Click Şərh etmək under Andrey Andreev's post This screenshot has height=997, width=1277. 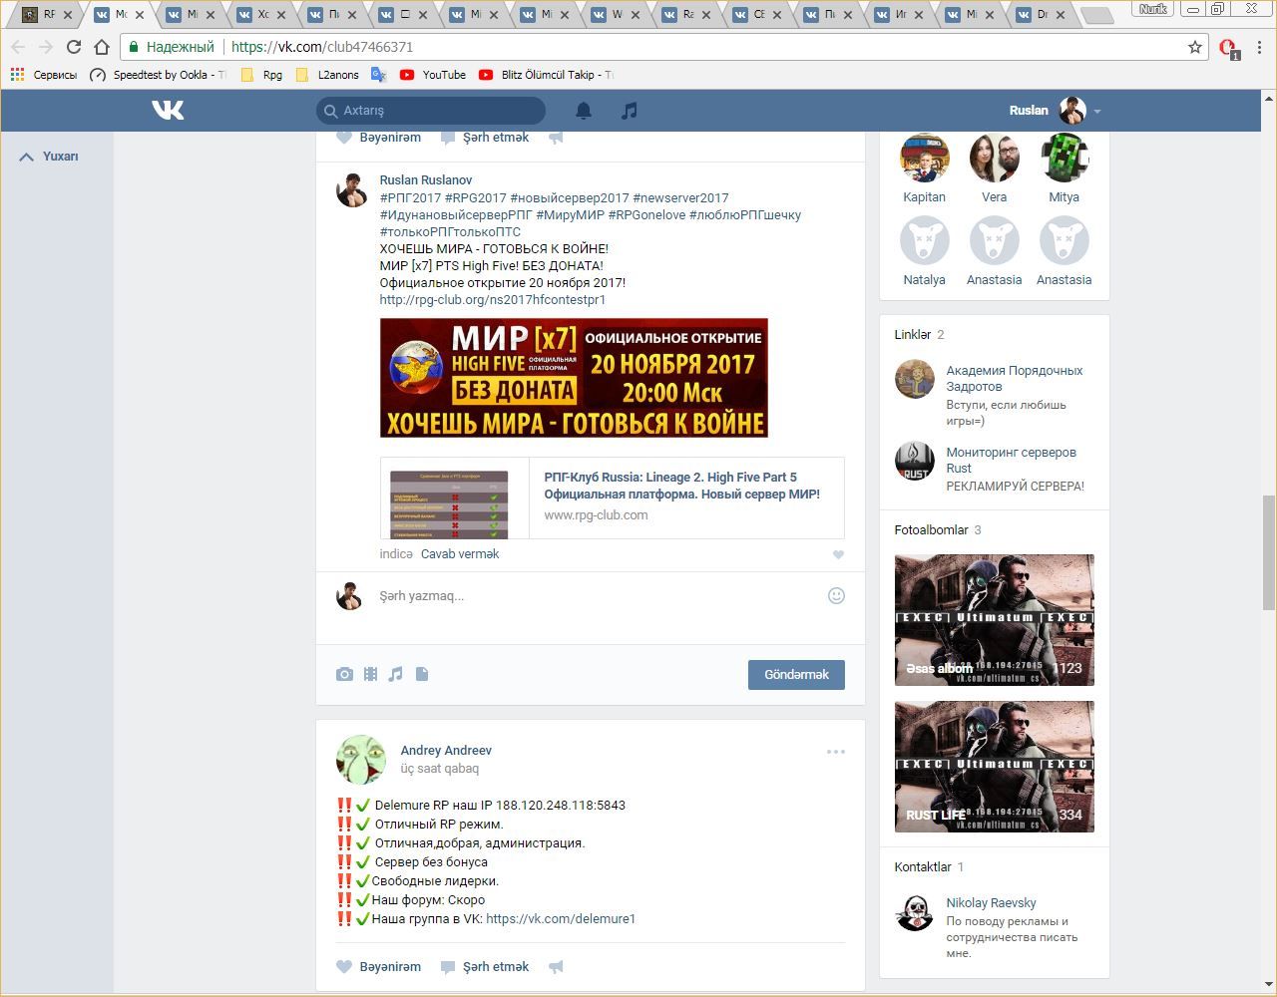point(485,966)
